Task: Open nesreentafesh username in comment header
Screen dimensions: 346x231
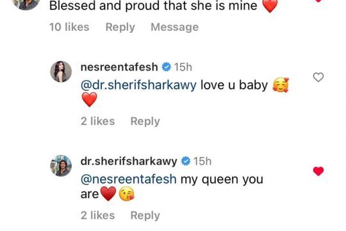Action: point(119,67)
